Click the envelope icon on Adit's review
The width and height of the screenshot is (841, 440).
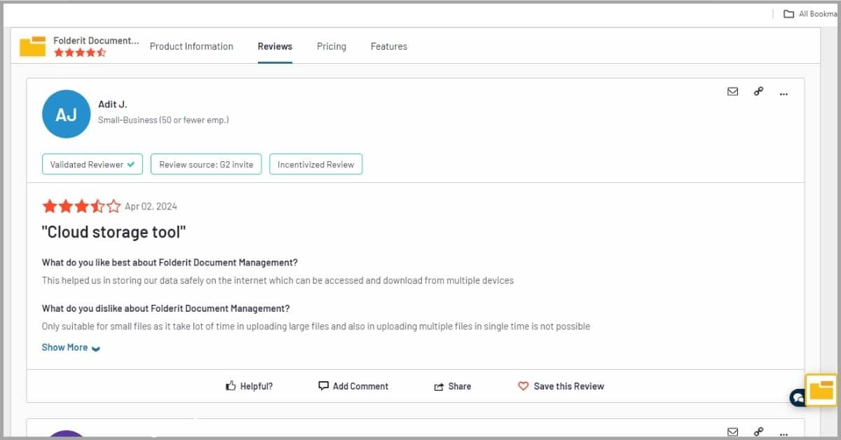coord(732,91)
